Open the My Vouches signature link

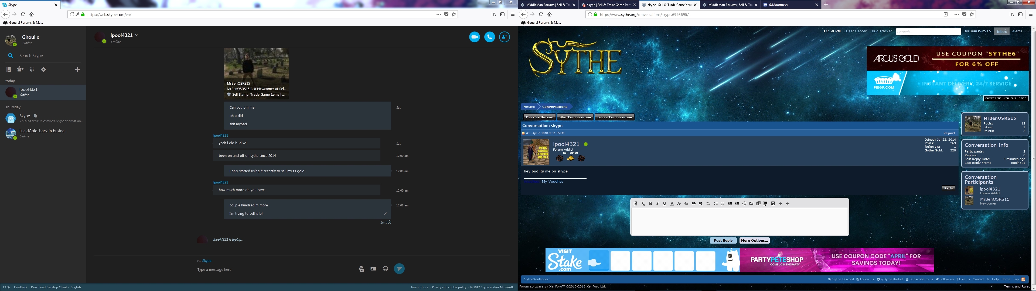pyautogui.click(x=553, y=182)
